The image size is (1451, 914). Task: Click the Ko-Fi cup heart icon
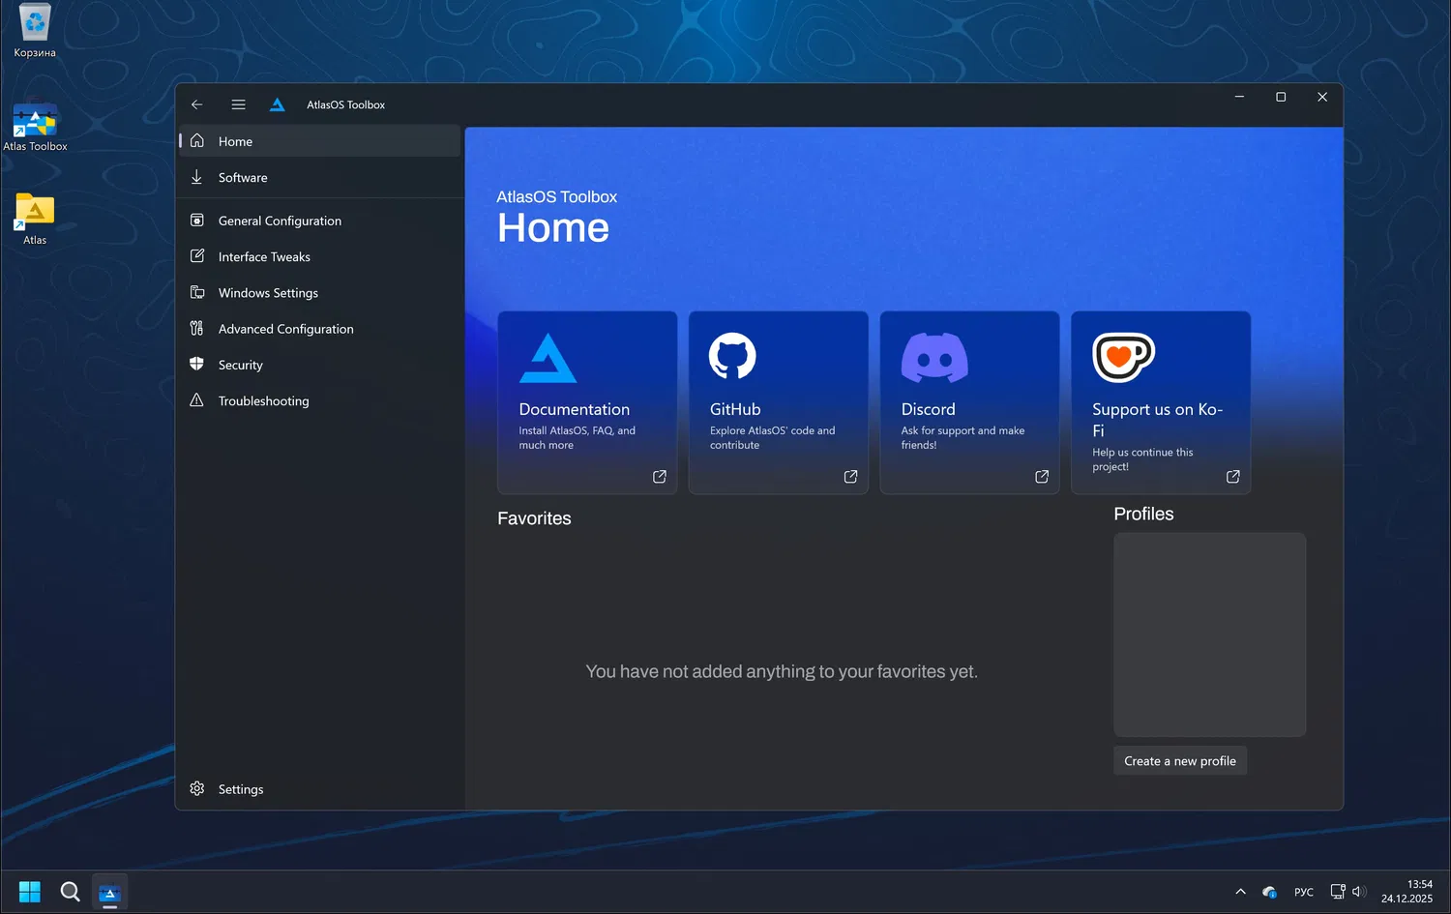[x=1124, y=357]
